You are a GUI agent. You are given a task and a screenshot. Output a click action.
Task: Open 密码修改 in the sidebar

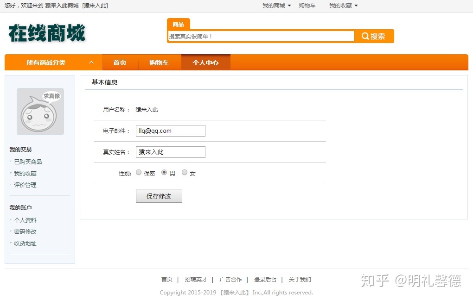pyautogui.click(x=26, y=231)
